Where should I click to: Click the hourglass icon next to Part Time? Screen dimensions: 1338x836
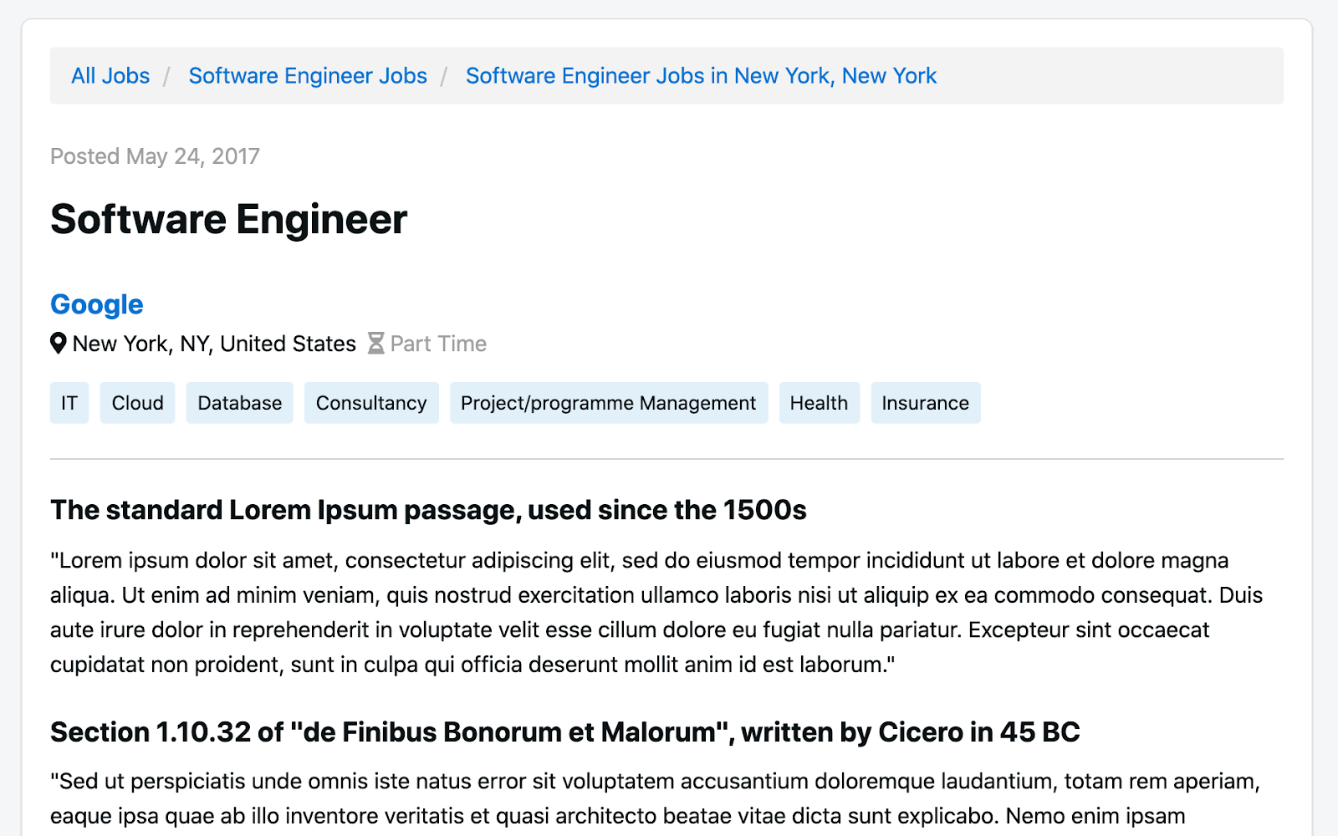(x=376, y=344)
